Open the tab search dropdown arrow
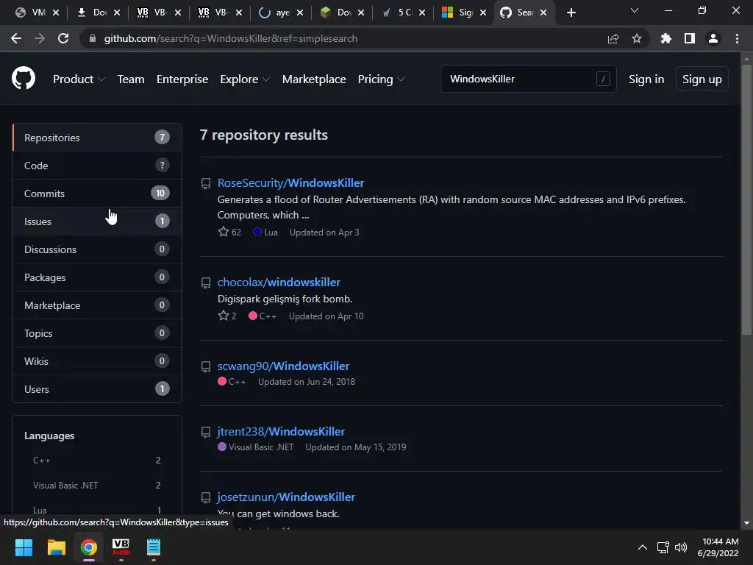753x565 pixels. tap(635, 10)
